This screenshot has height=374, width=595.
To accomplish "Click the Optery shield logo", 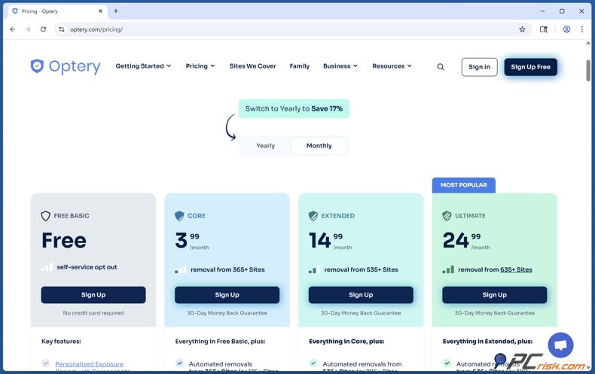I will pyautogui.click(x=37, y=66).
